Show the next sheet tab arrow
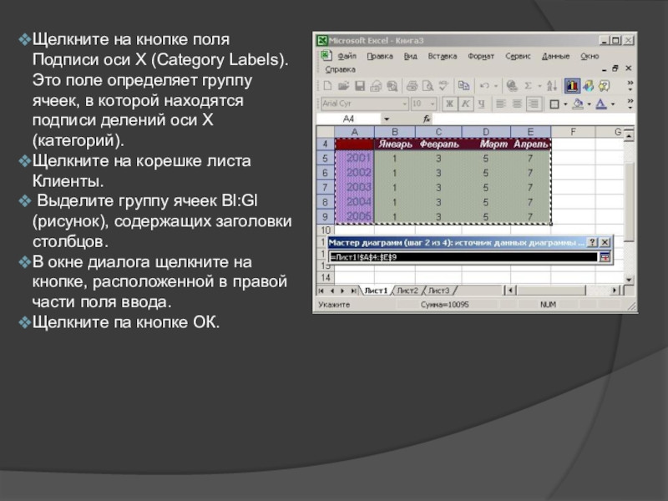Viewport: 668px width, 501px height. pos(342,291)
